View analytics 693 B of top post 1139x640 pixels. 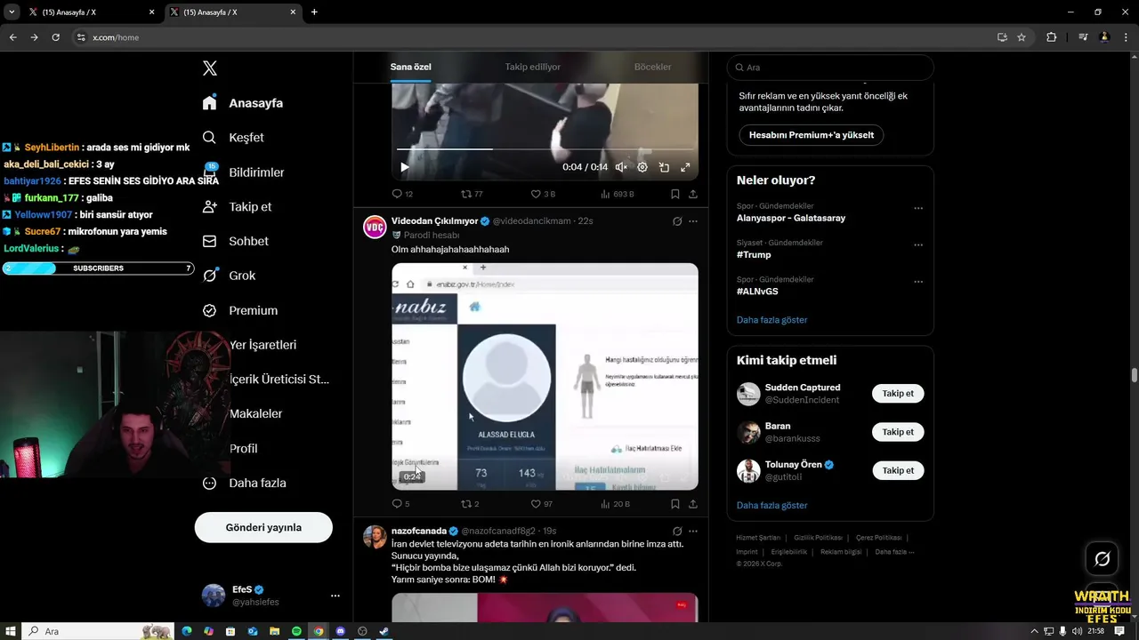point(617,194)
